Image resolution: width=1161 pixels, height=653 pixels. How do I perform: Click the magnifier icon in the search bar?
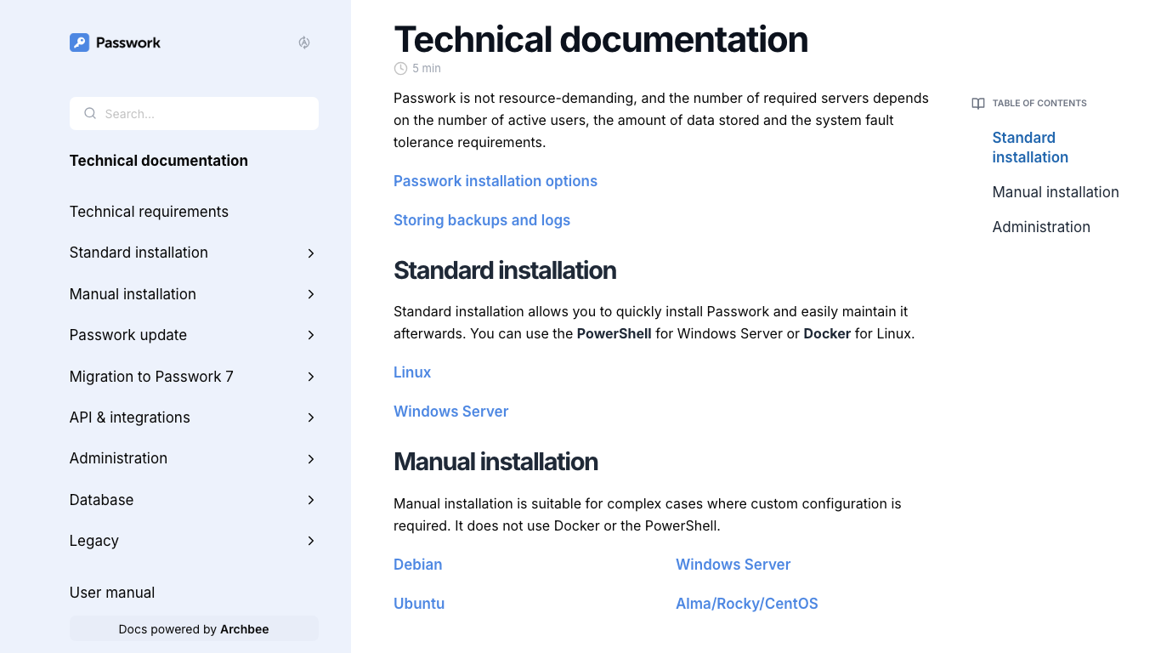[90, 113]
